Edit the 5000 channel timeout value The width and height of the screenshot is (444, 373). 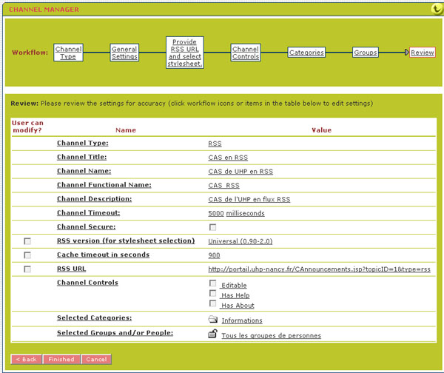[x=215, y=213]
